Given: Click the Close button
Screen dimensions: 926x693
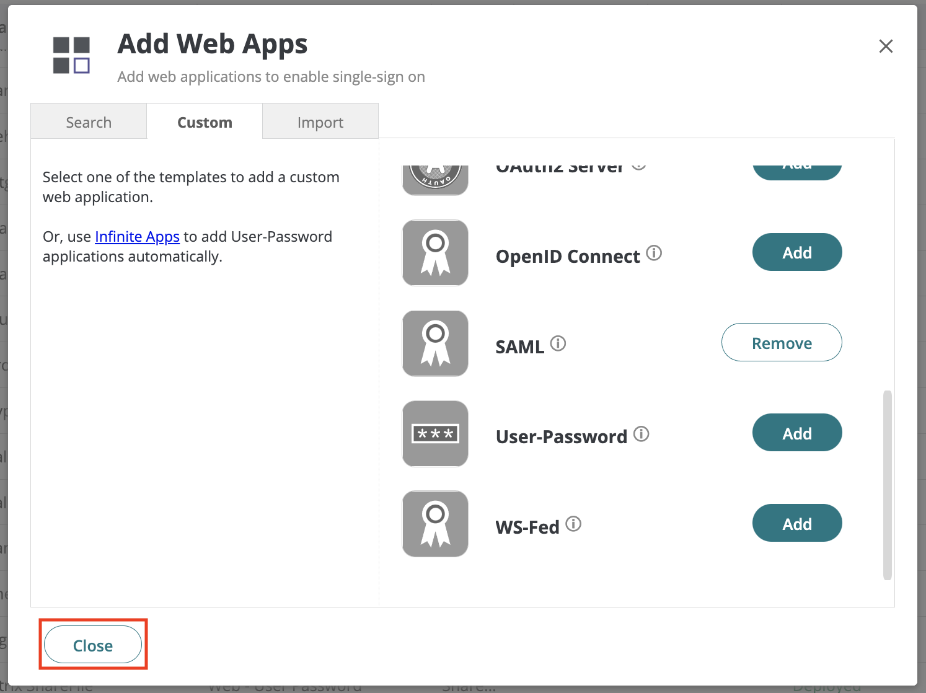Looking at the screenshot, I should point(92,645).
